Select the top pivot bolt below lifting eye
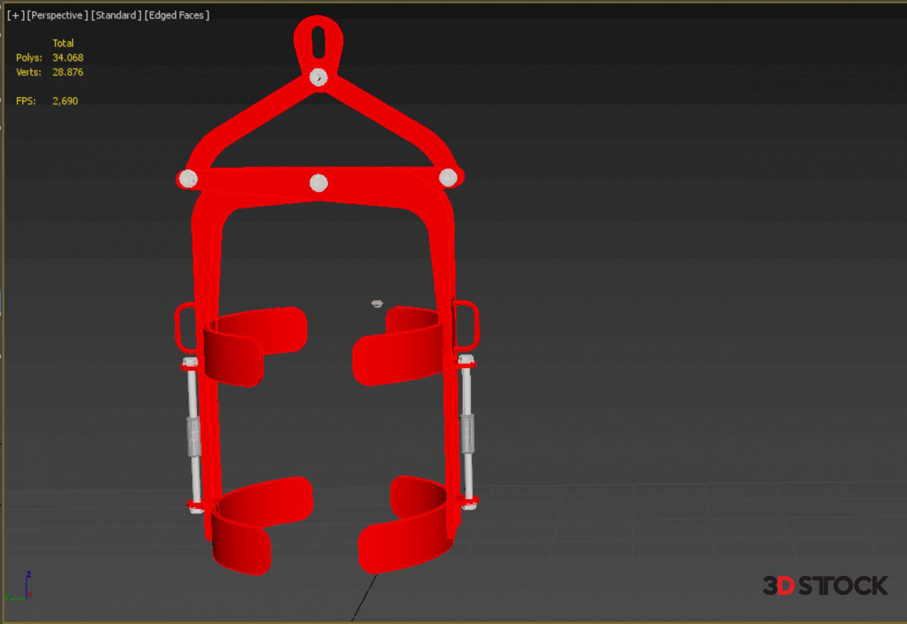 pos(318,77)
